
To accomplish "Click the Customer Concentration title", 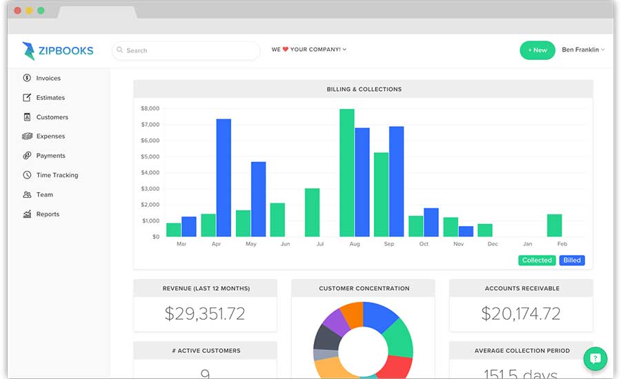I will [x=364, y=289].
